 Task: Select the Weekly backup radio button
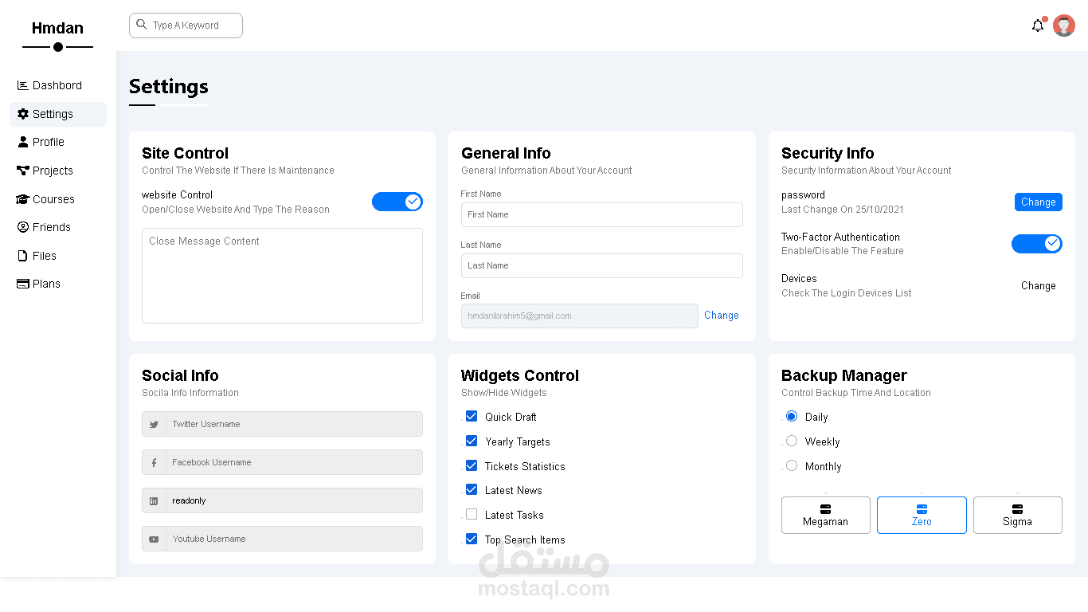[x=792, y=441]
